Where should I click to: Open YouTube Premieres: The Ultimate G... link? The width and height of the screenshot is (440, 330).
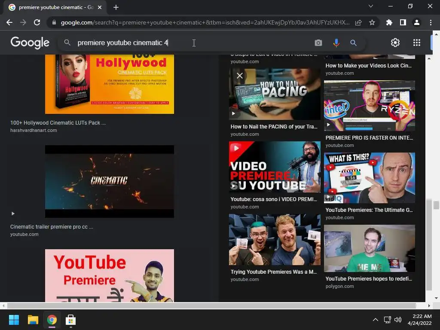pos(369,210)
